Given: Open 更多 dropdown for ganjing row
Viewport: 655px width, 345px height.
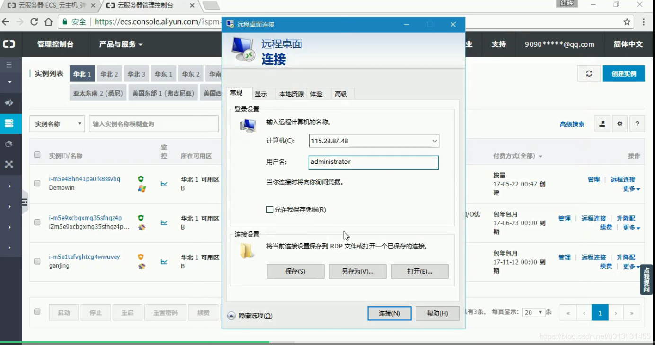Looking at the screenshot, I should [x=631, y=266].
